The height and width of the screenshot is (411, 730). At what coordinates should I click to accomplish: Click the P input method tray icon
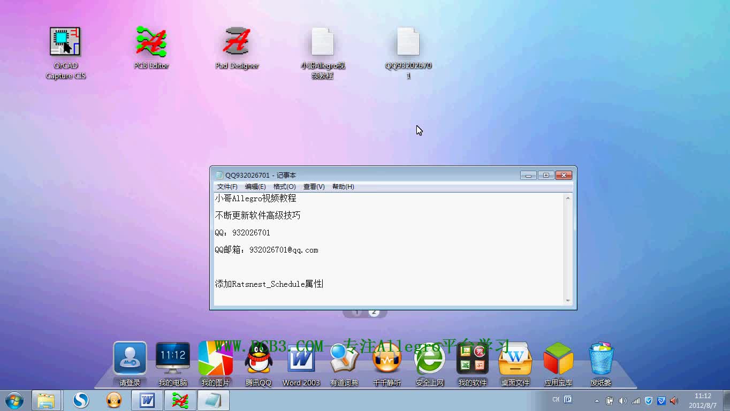[x=568, y=400]
